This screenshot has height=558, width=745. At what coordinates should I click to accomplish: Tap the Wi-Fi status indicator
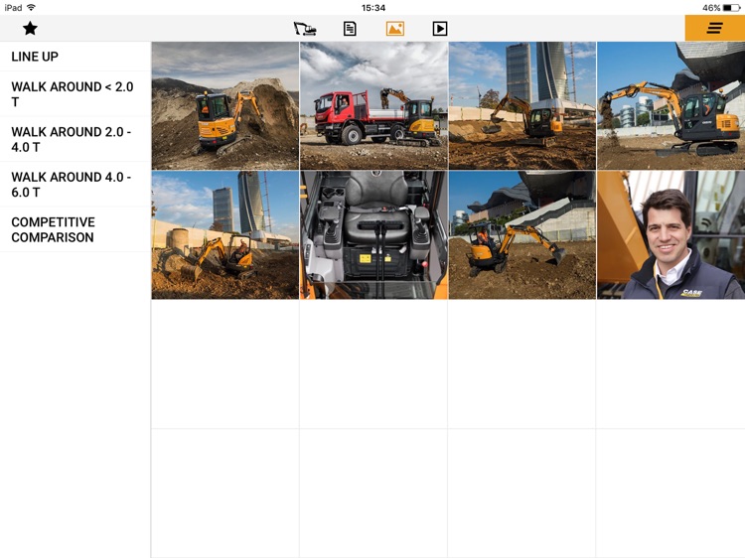pyautogui.click(x=32, y=8)
